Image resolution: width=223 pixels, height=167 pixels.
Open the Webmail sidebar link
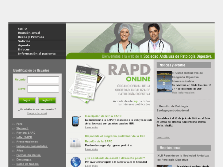tap(22, 128)
